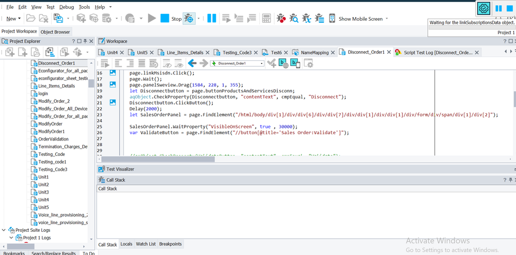Click the mobile phone screen icon
The image size is (516, 255).
pos(332,19)
